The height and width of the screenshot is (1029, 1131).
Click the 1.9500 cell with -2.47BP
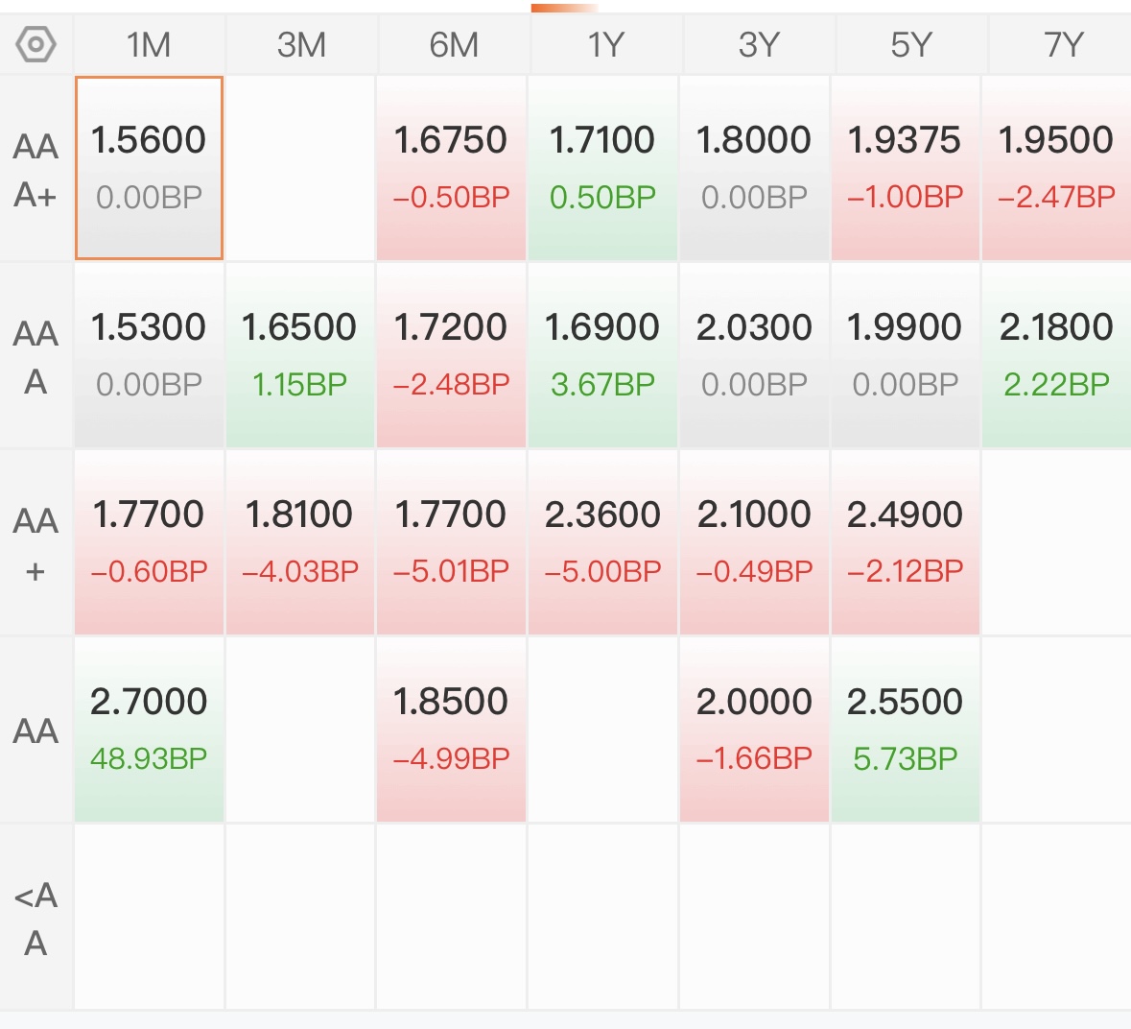(x=1056, y=168)
